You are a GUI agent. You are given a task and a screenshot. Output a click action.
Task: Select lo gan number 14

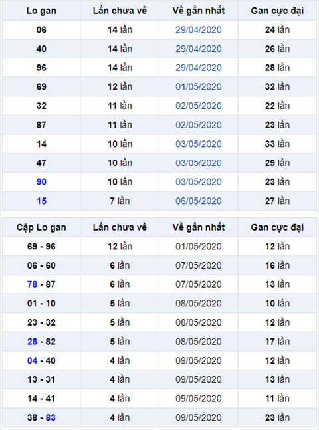[41, 144]
